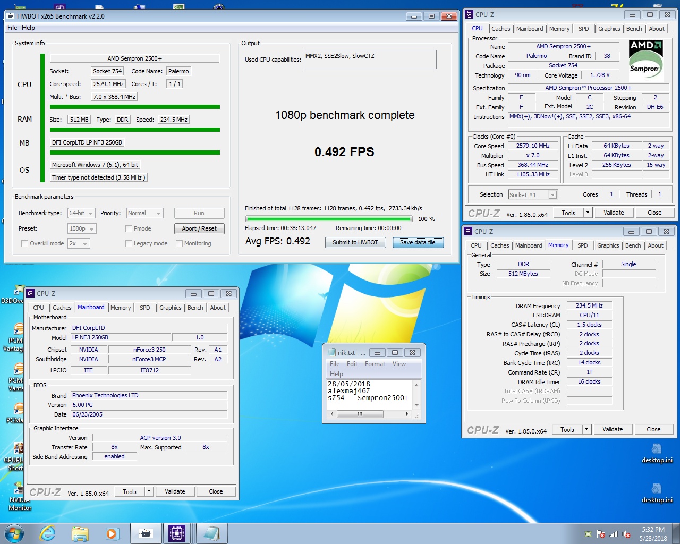Click DRAM Frequency value 234.5 MHz
Screen dimensions: 680x544
589,305
